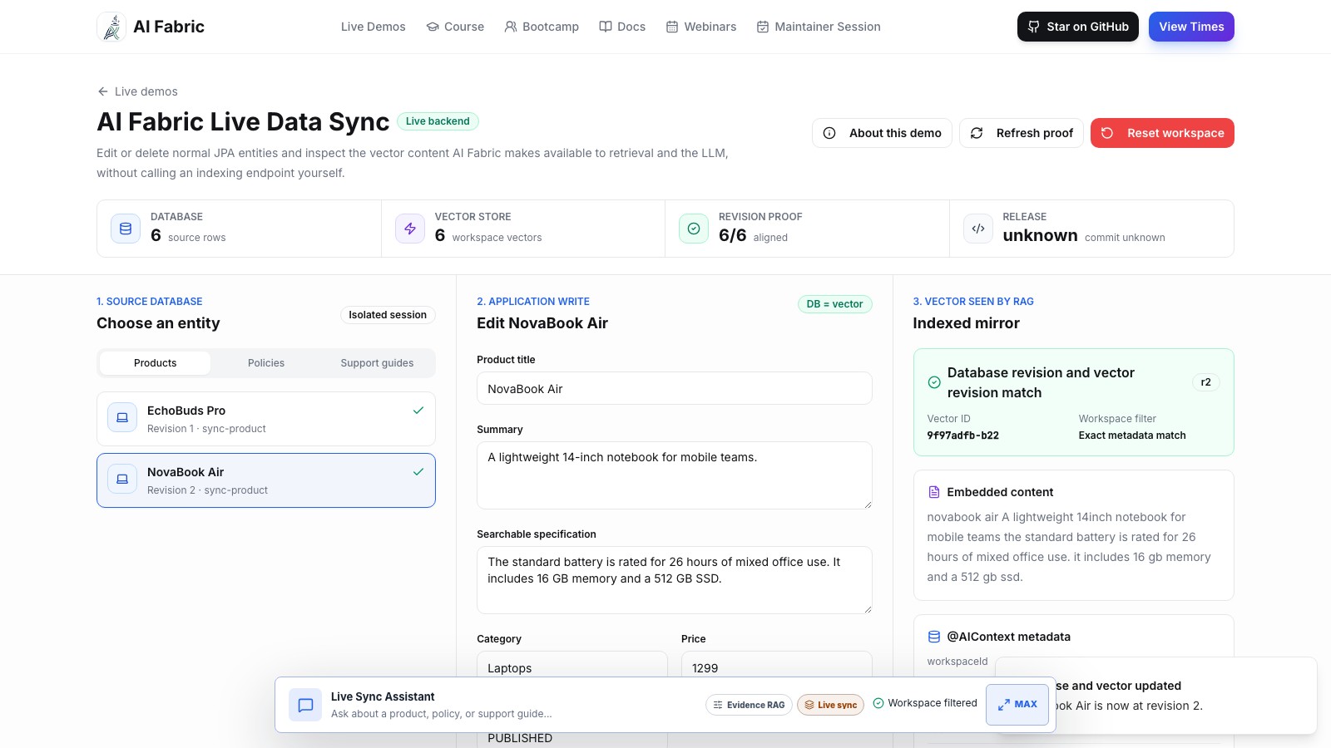Switch to the Support guides tab
Image resolution: width=1331 pixels, height=748 pixels.
[377, 363]
